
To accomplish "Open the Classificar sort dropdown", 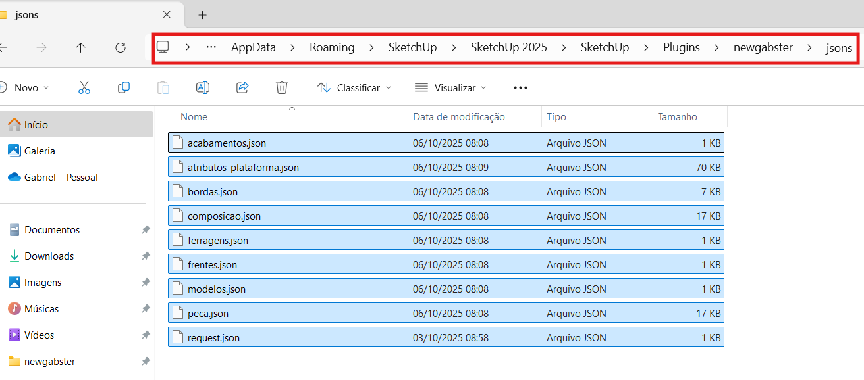I will (354, 87).
